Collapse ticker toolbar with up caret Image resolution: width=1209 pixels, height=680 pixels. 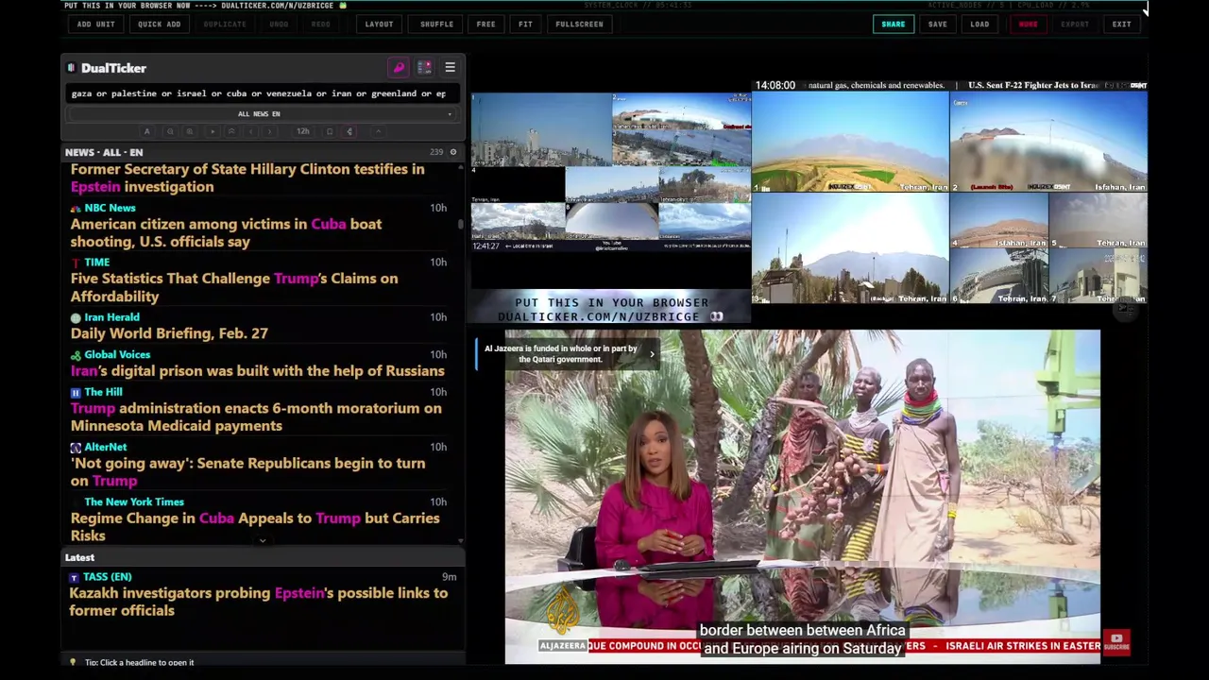(x=379, y=131)
